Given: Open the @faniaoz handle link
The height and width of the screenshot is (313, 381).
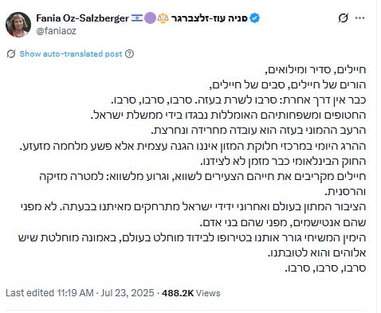Looking at the screenshot, I should point(56,31).
